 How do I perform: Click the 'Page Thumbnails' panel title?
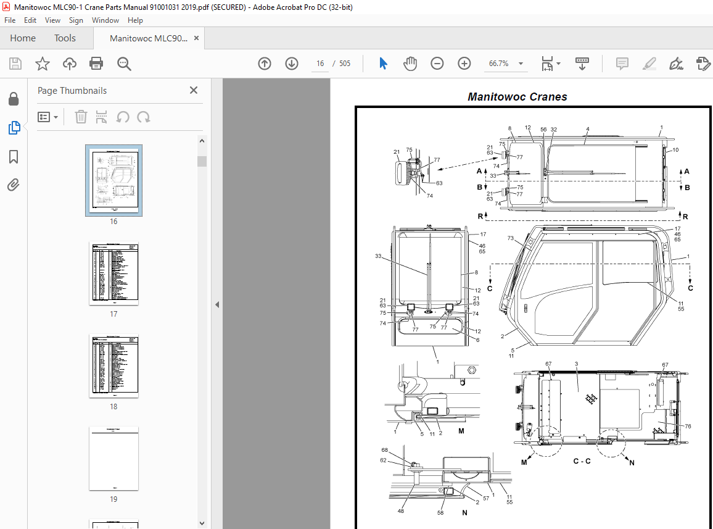tap(72, 91)
